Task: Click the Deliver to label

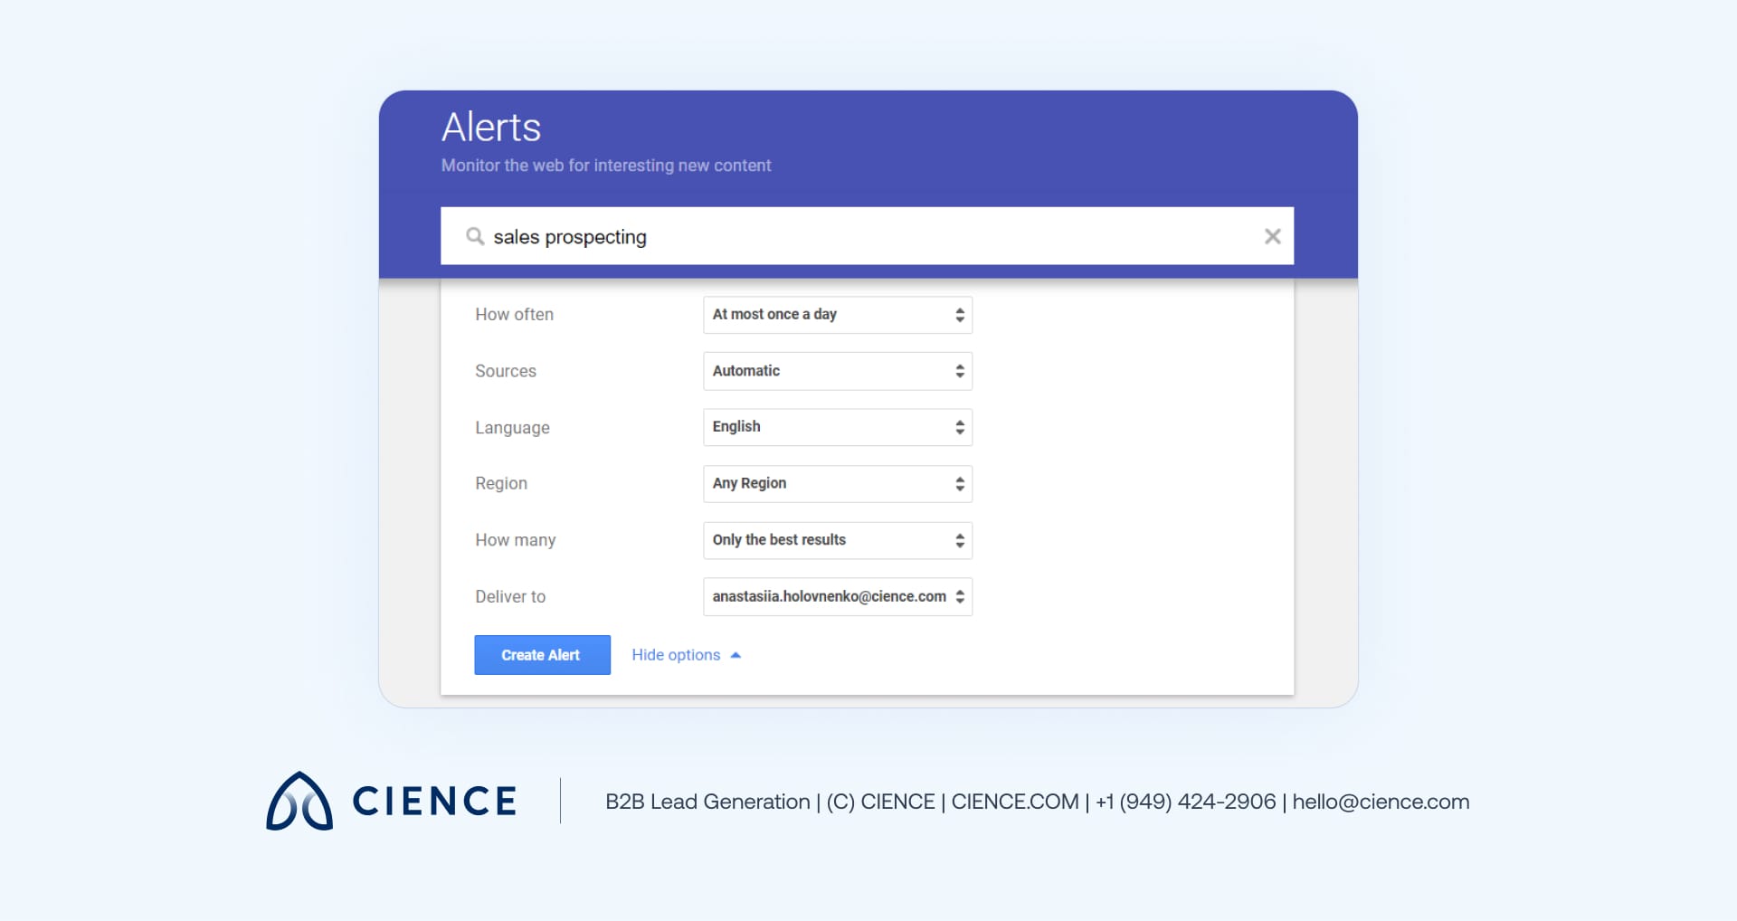Action: pos(510,597)
